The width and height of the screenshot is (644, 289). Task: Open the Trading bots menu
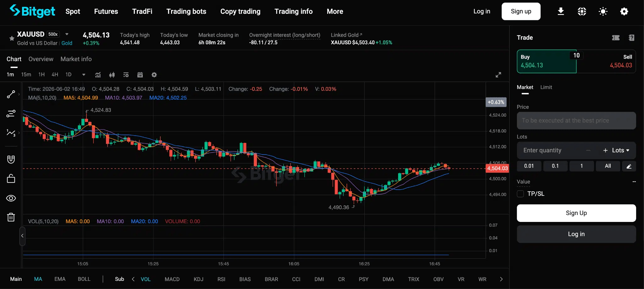[x=186, y=11]
